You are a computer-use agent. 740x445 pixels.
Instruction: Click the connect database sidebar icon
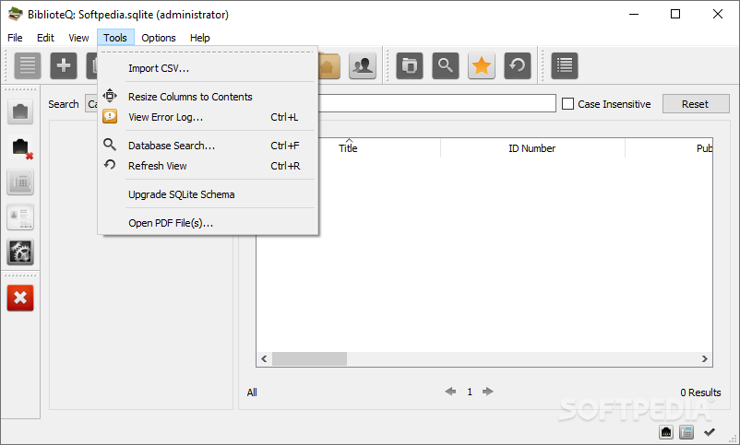pos(20,111)
